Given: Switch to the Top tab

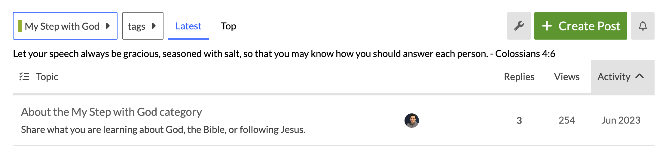Looking at the screenshot, I should coord(228,26).
